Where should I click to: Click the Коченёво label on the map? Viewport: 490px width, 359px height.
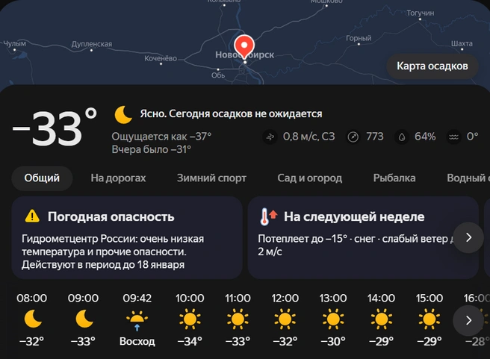[161, 59]
